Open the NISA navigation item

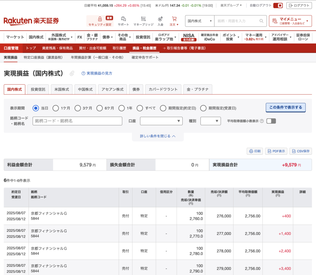pos(189,37)
